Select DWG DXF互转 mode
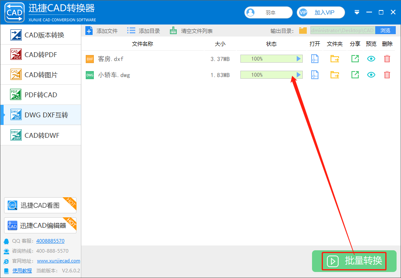This screenshot has width=401, height=278. 41,115
